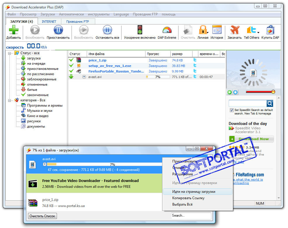Click the Twitter icon in avast.avi row

[195, 76]
